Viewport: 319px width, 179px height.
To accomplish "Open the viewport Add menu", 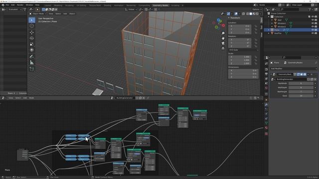I will pyautogui.click(x=65, y=13).
